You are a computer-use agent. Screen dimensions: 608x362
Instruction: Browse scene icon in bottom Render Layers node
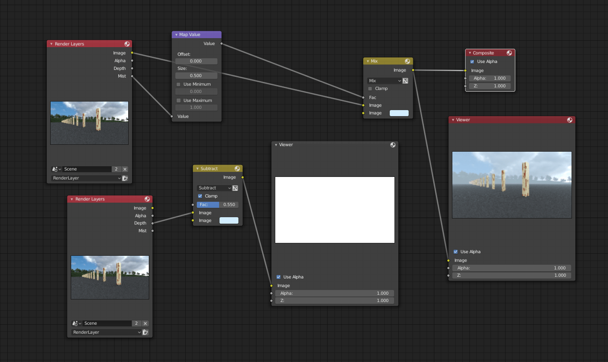77,323
